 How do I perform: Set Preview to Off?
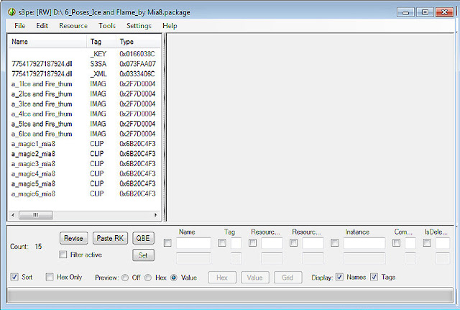point(125,278)
